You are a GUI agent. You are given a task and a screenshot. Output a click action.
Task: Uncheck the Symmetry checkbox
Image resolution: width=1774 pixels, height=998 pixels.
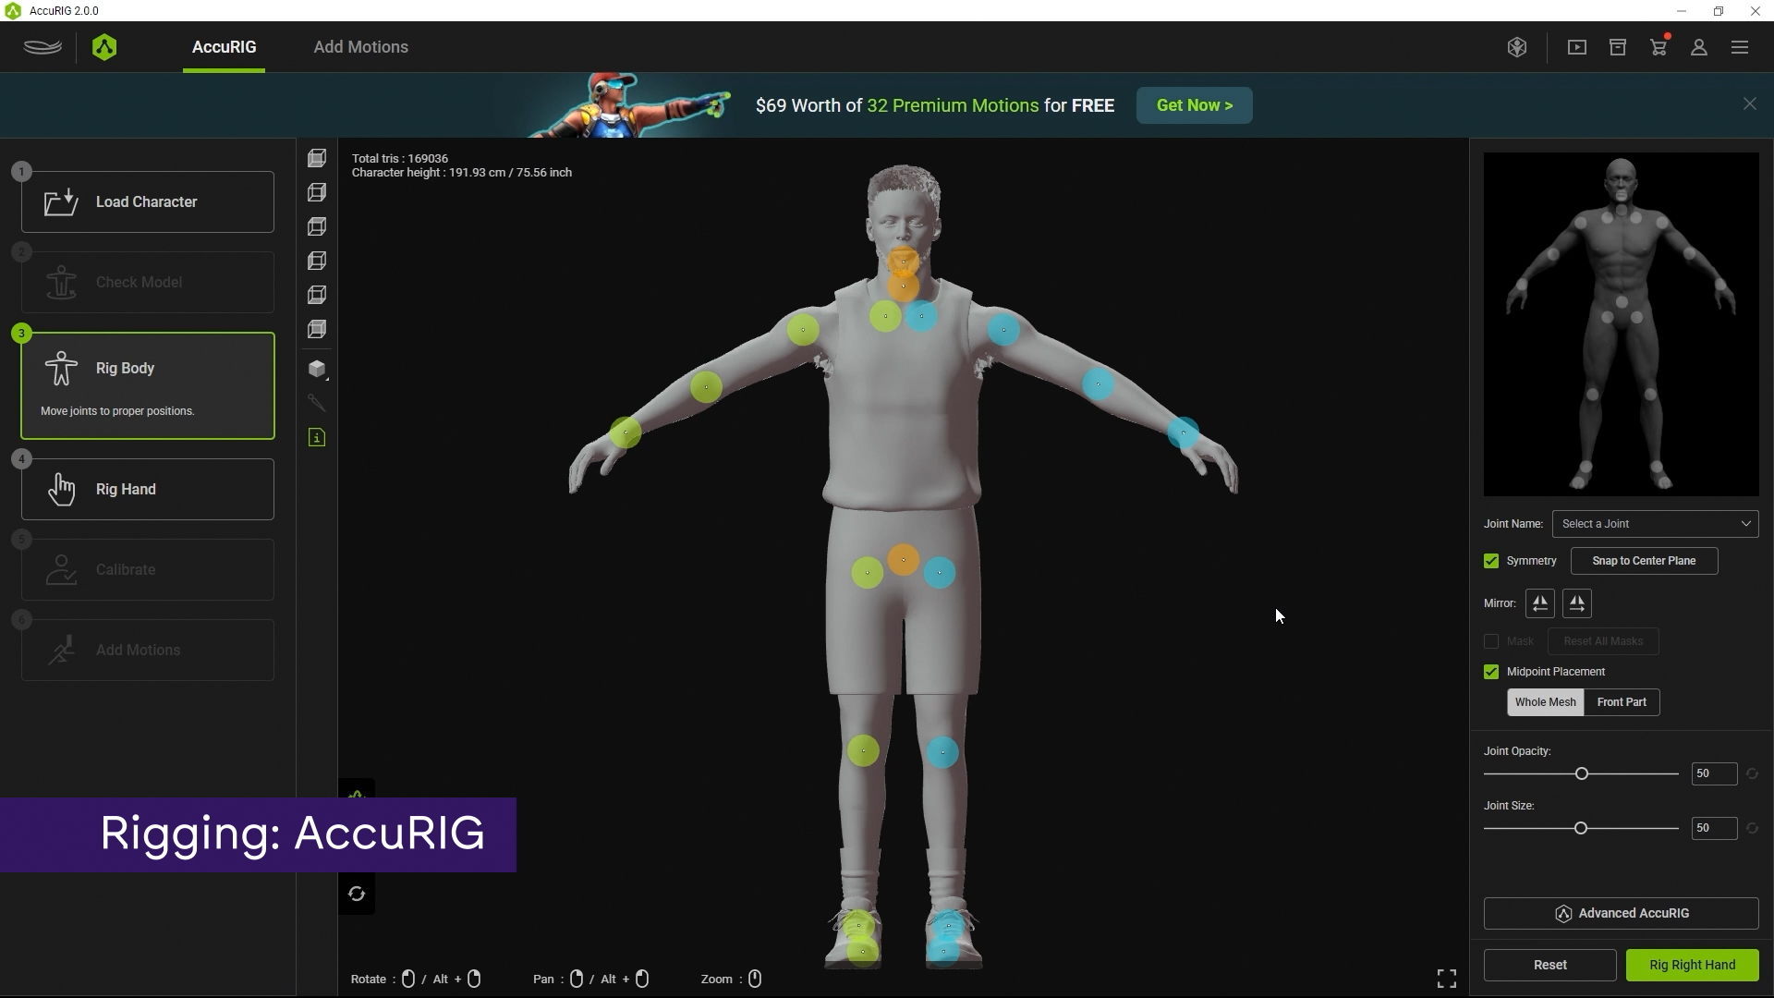(x=1491, y=561)
